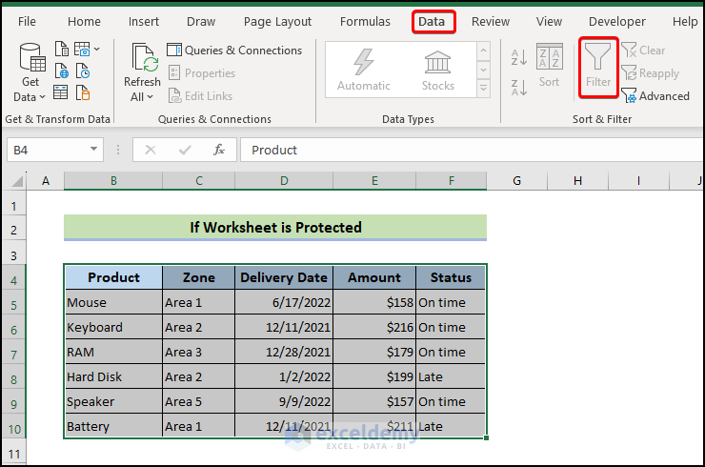Open the File tab
Viewport: 705px width, 467px height.
[27, 22]
